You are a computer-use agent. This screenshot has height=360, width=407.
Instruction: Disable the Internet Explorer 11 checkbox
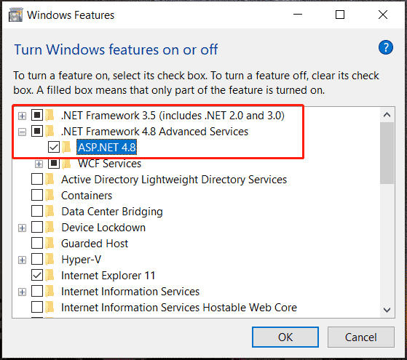click(37, 275)
